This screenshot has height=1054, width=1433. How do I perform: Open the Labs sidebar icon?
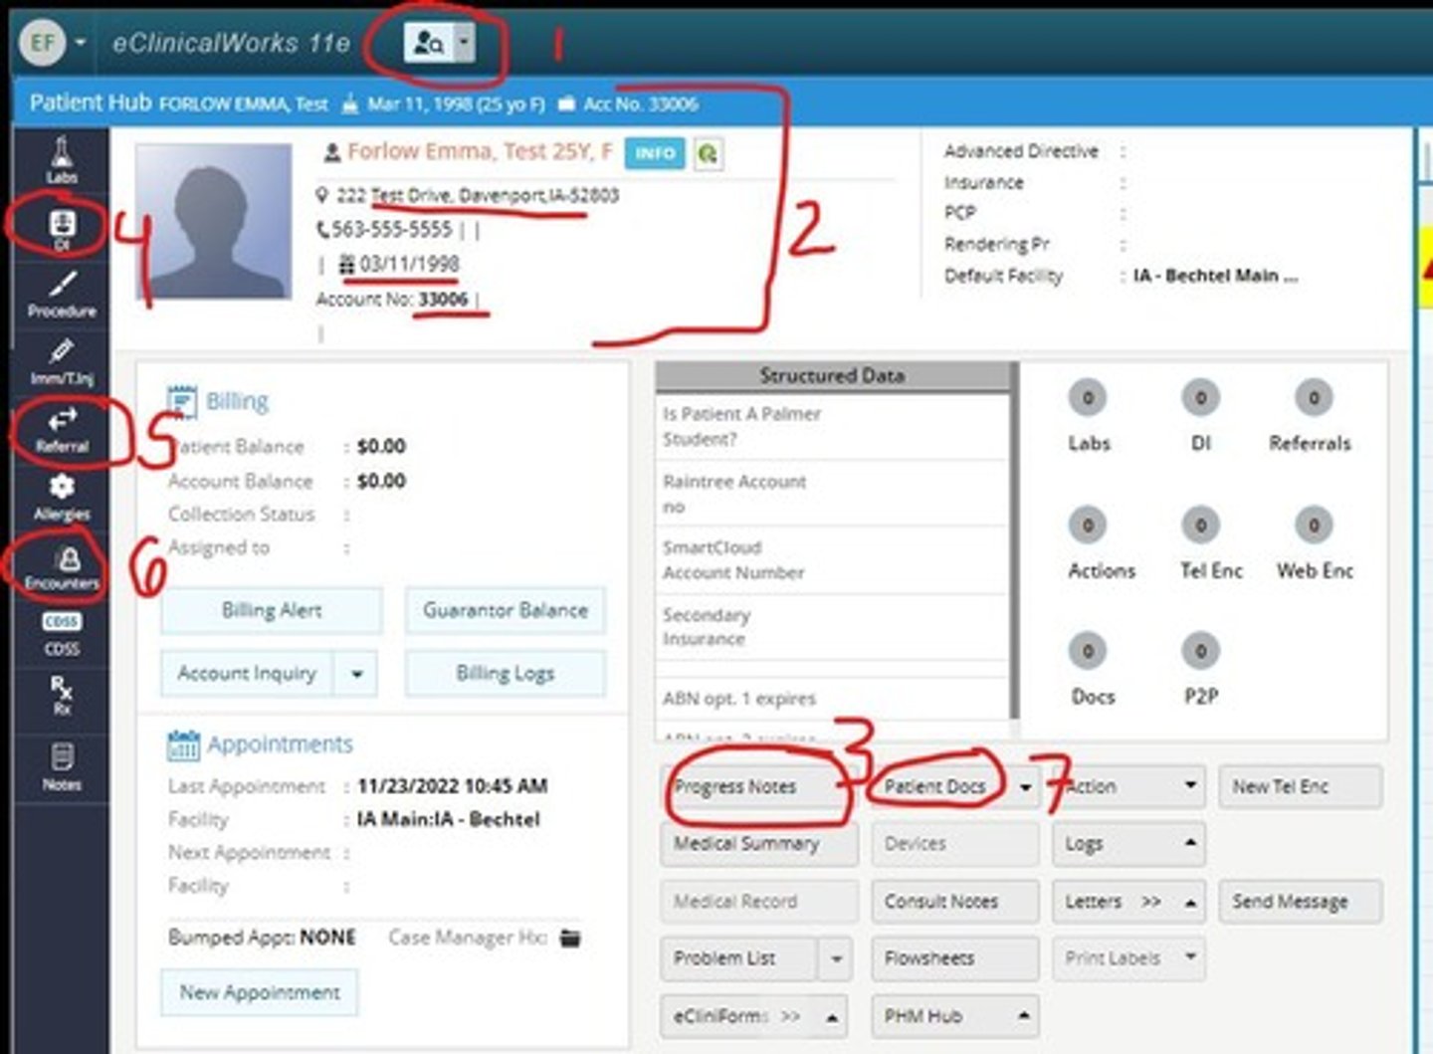[62, 158]
